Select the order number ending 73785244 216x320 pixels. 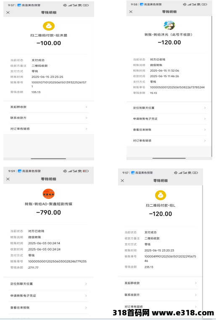(x=177, y=87)
